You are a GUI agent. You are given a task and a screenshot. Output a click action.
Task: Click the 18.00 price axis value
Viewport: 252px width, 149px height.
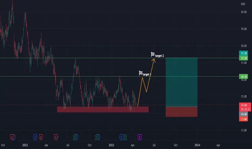244,46
